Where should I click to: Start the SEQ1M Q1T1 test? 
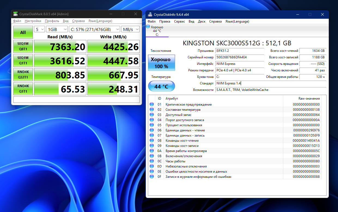(x=23, y=61)
